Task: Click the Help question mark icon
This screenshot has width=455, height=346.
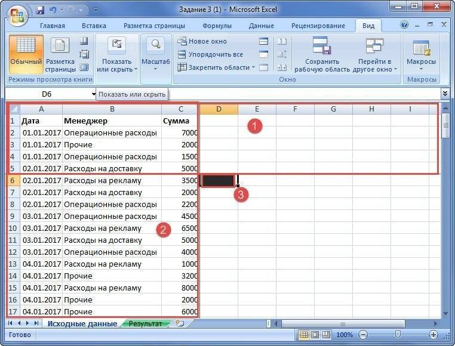Action: point(404,25)
